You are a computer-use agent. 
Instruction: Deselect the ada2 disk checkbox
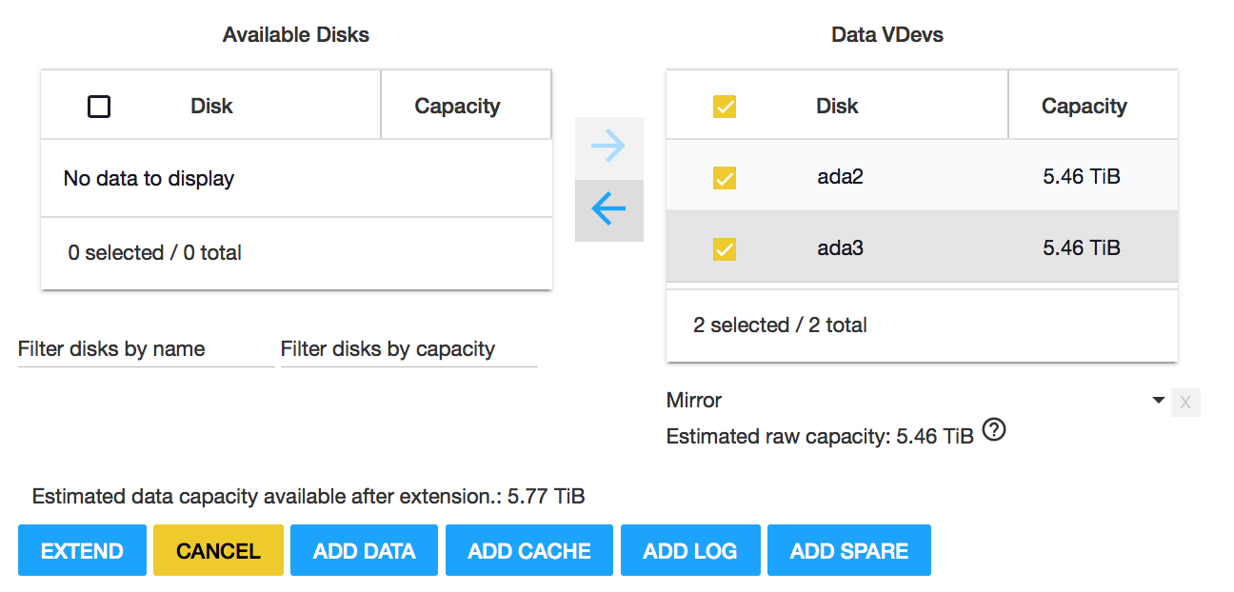tap(725, 178)
